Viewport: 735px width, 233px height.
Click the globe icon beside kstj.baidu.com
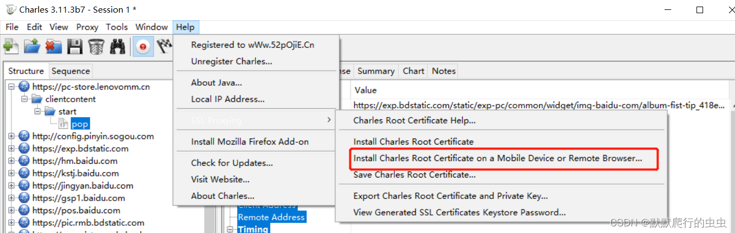[24, 173]
